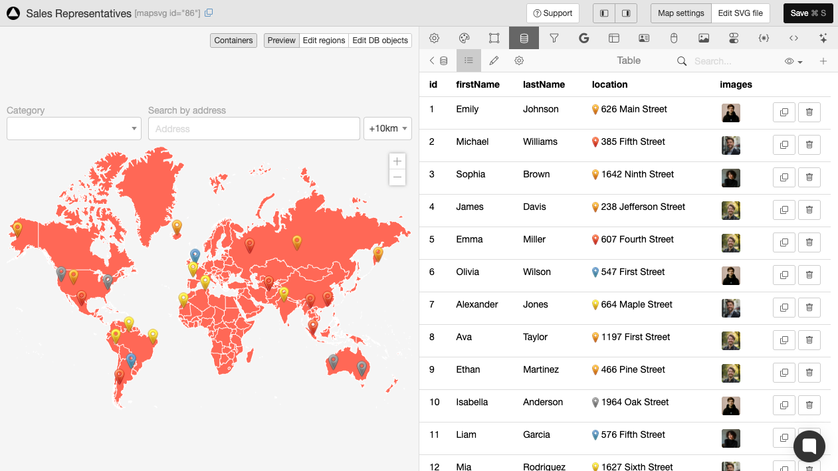Open the eye column visibility dropdown
838x471 pixels.
793,61
